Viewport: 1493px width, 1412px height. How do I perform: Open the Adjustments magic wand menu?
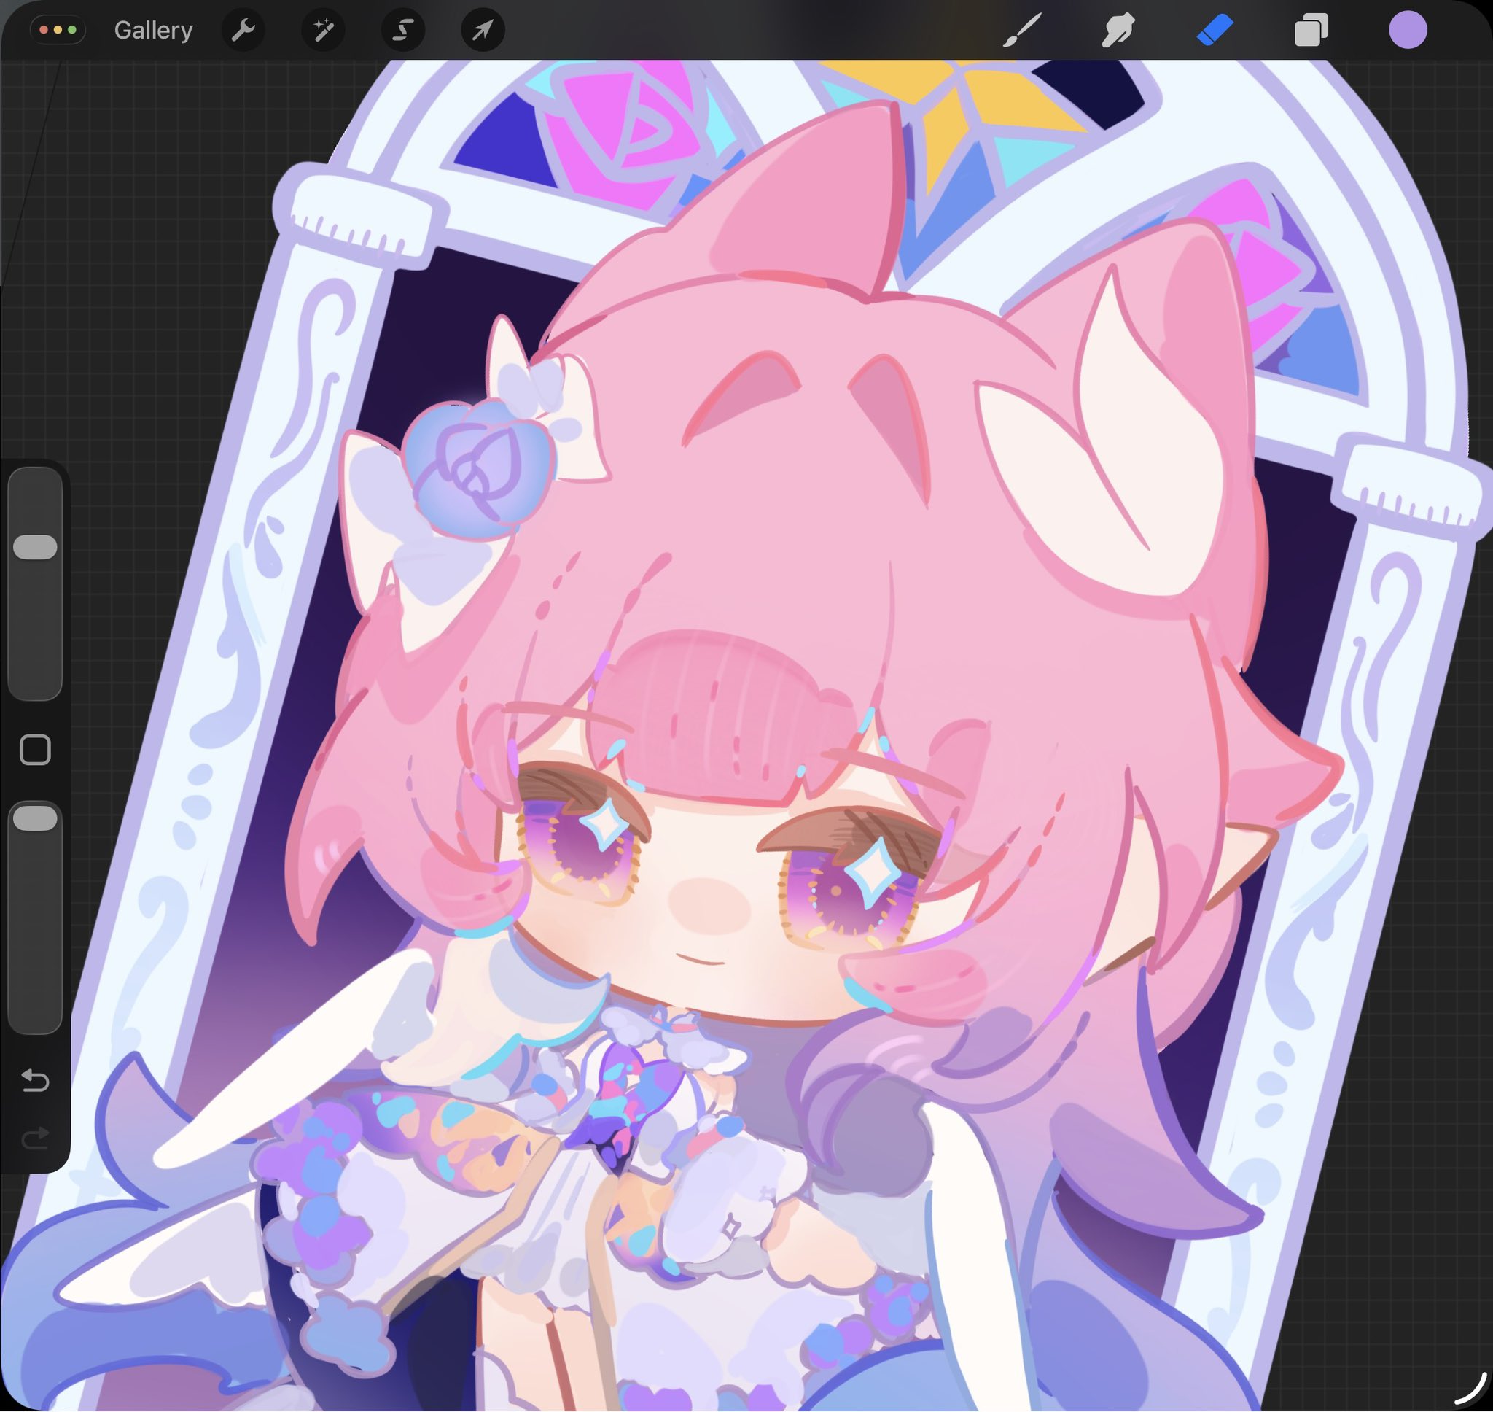(324, 31)
